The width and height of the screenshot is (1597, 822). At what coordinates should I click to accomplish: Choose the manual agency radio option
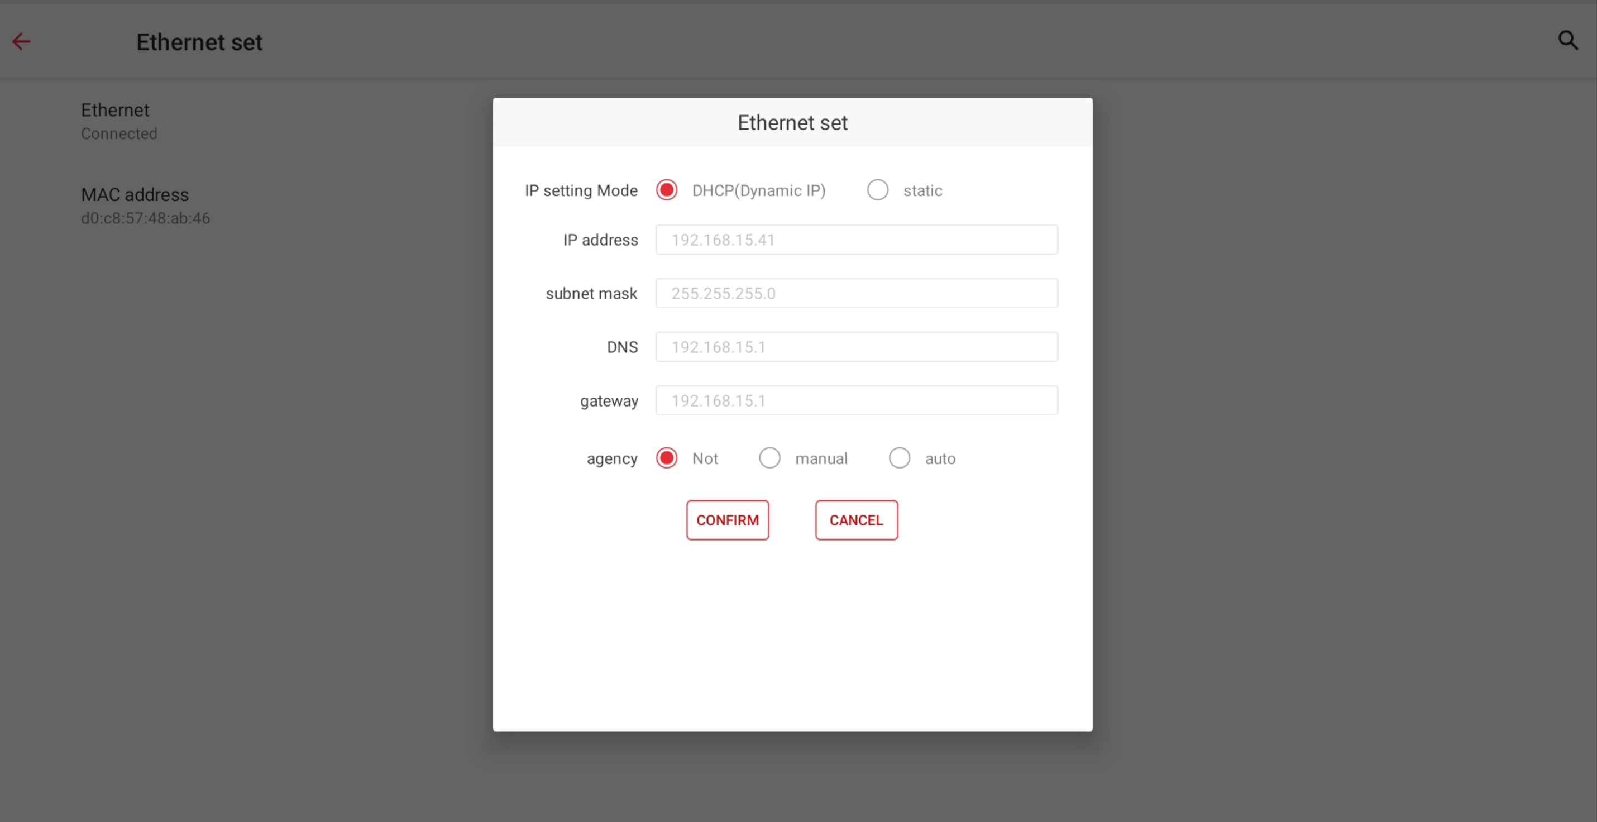pos(769,458)
